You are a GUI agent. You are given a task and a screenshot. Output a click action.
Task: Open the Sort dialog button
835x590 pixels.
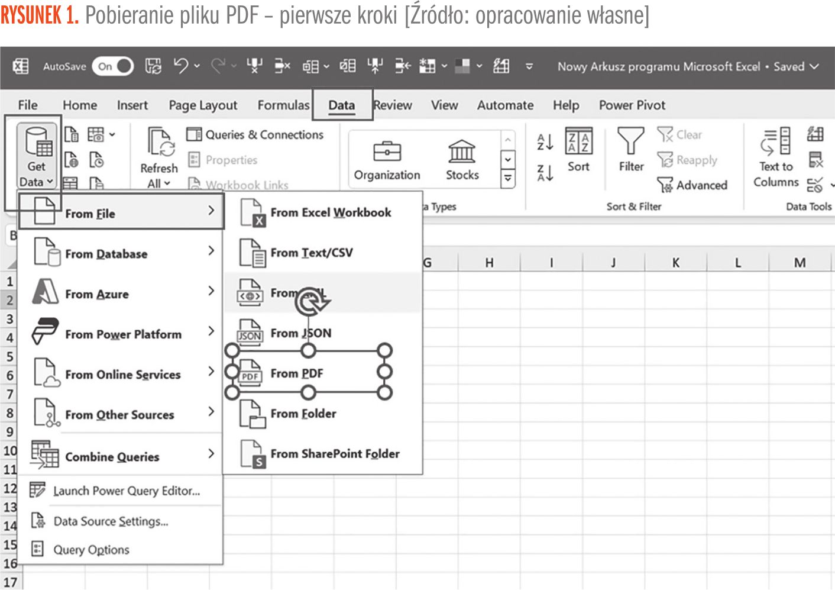[x=578, y=150]
